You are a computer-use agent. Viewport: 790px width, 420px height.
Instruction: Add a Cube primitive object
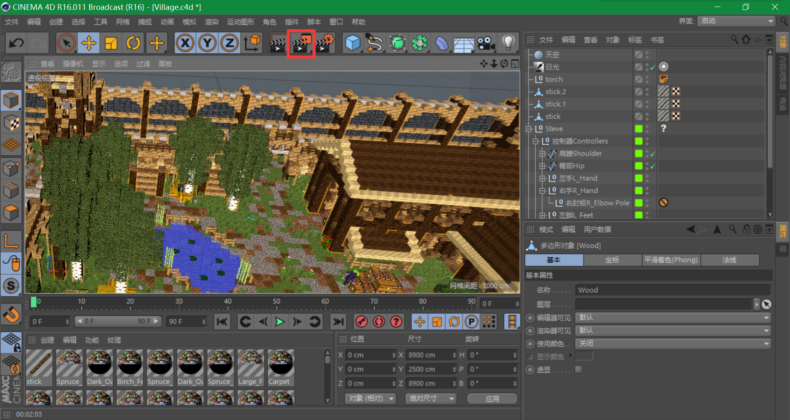[x=353, y=43]
